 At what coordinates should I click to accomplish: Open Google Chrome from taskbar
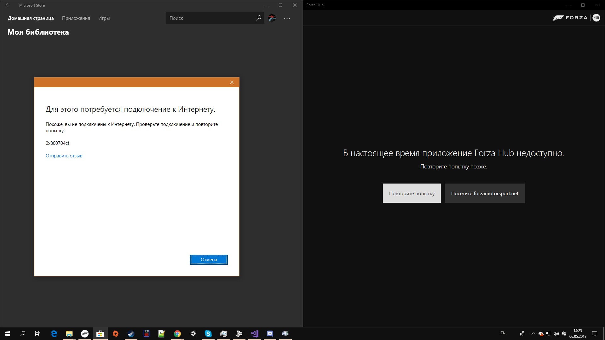(x=177, y=334)
